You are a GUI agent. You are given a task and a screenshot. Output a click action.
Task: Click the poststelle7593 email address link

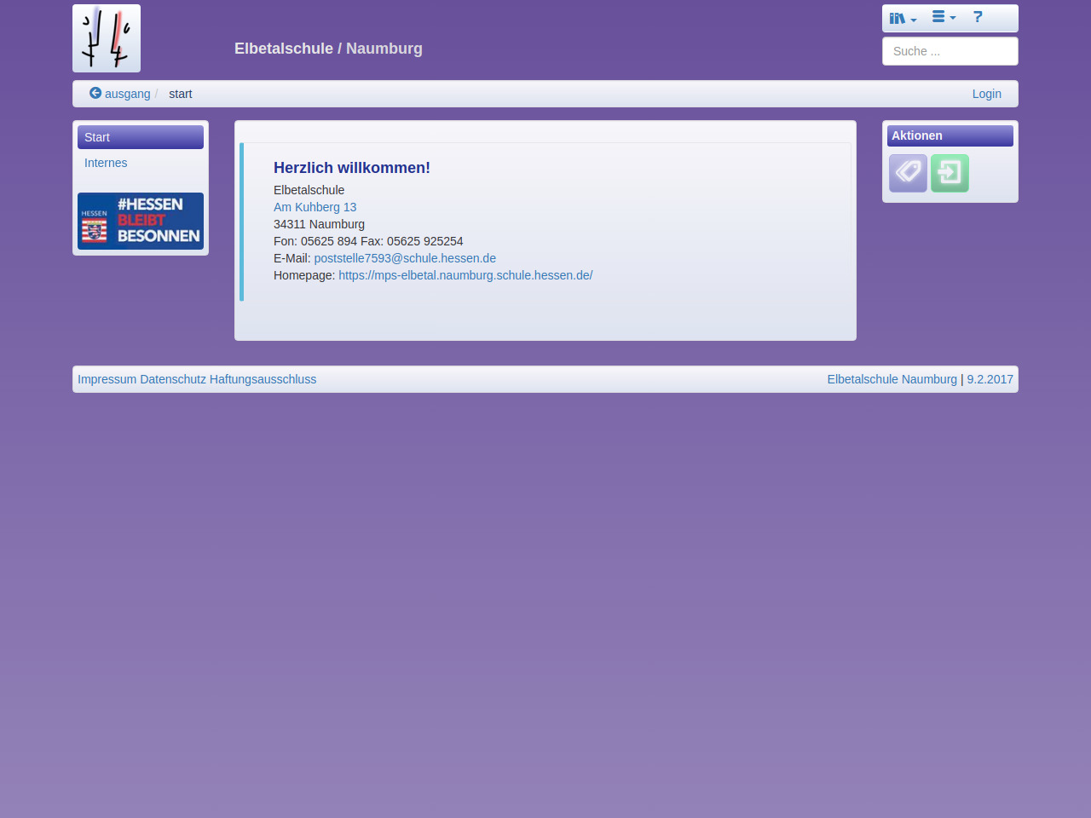pos(405,258)
